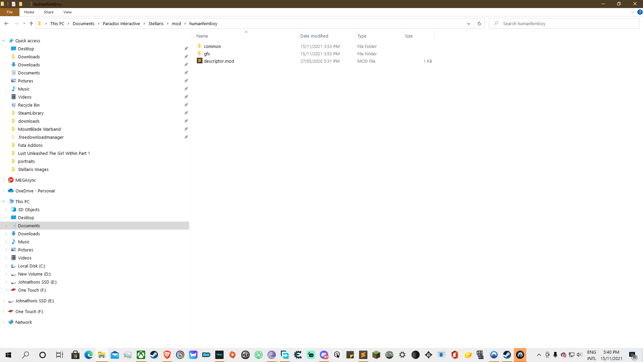Open the recent locations dropdown
Viewport: 643px width, 362px height.
(24, 23)
